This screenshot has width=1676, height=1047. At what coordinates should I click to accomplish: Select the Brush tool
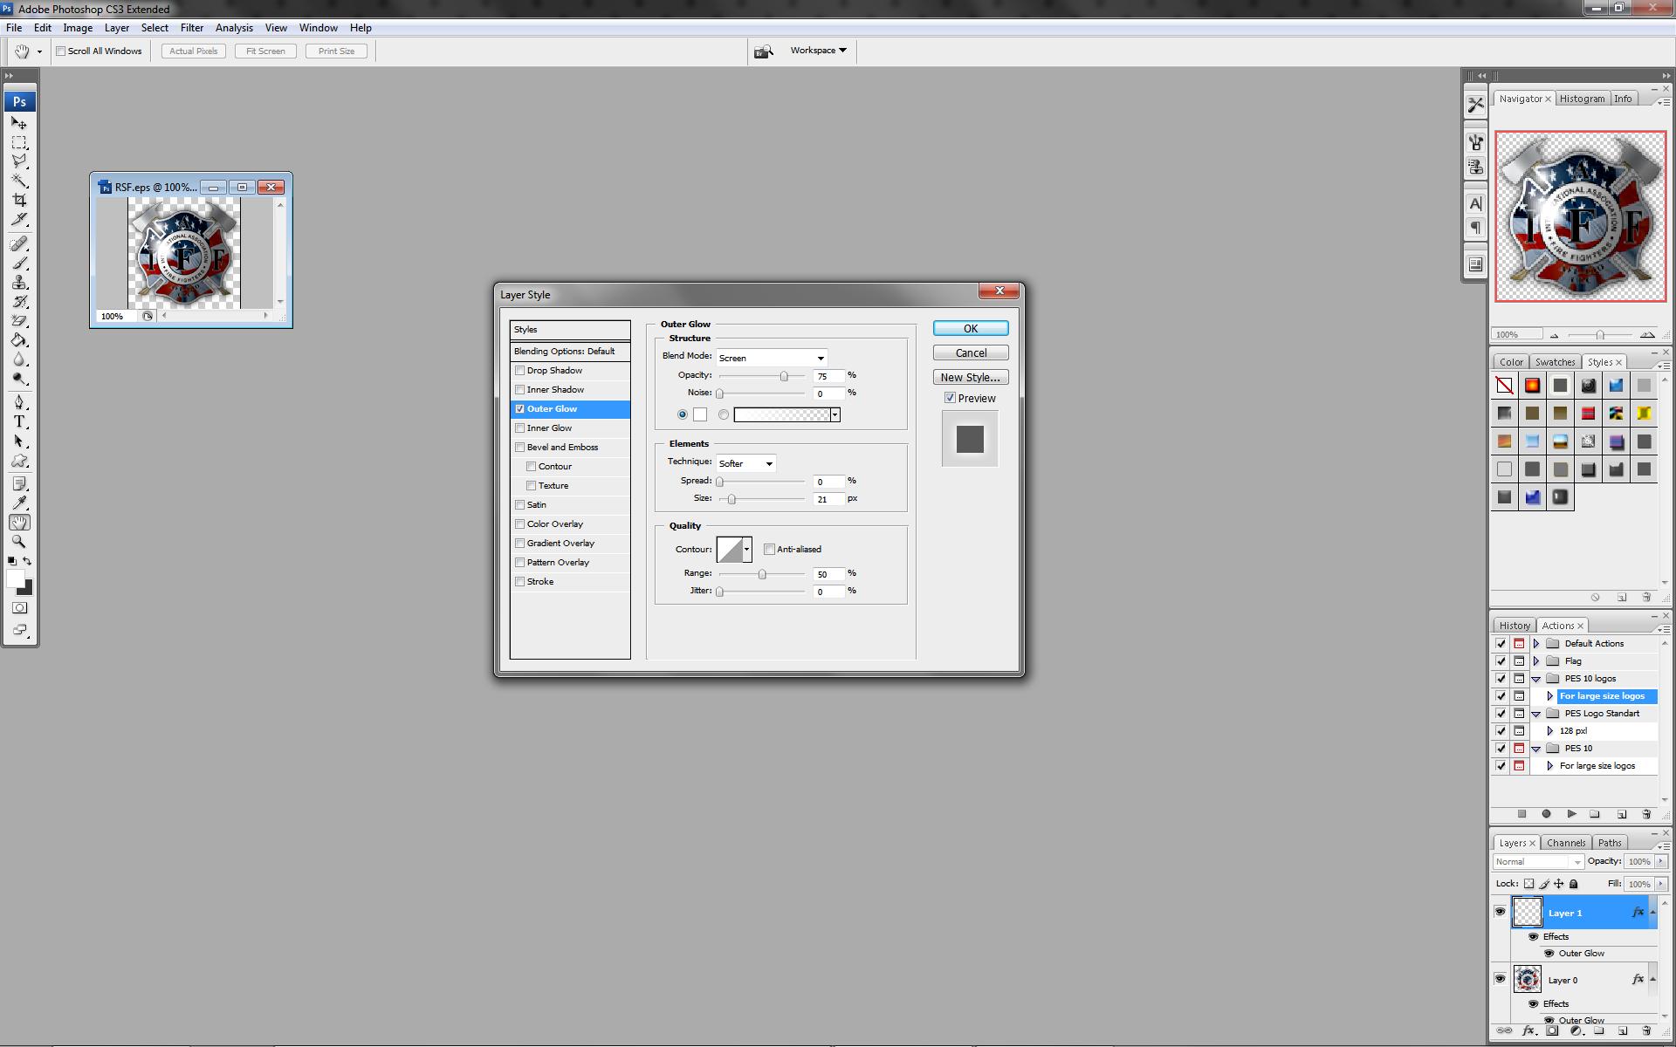(x=19, y=263)
